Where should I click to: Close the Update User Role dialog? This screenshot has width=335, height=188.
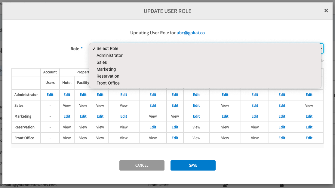coord(326,11)
